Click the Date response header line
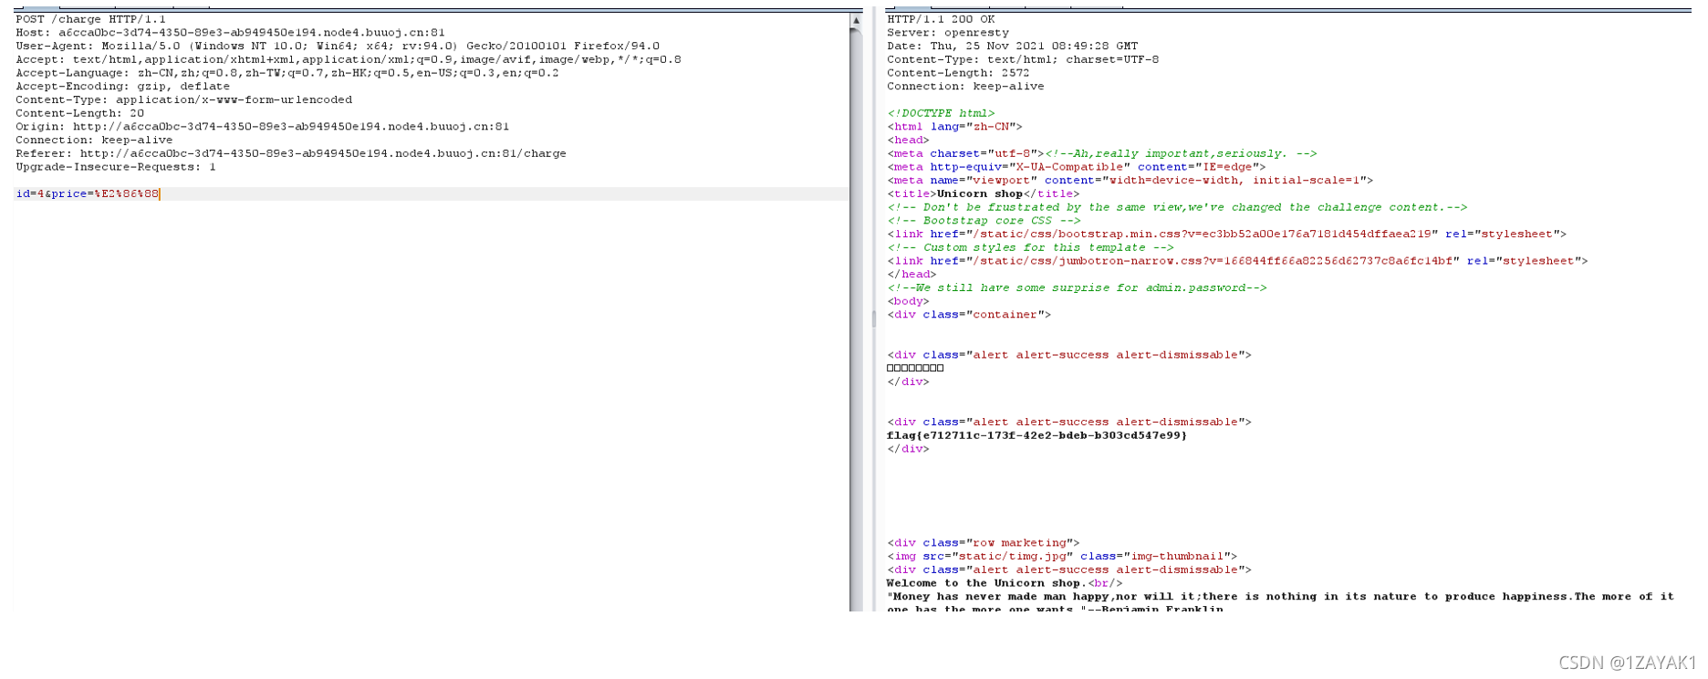Screen dimensions: 1708x679 coord(1013,47)
